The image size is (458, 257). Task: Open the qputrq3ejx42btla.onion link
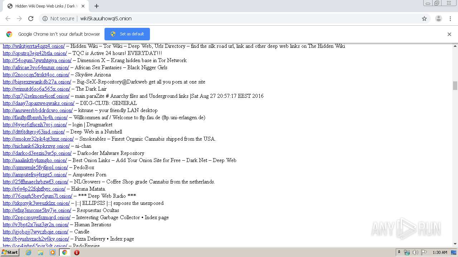coord(35,53)
